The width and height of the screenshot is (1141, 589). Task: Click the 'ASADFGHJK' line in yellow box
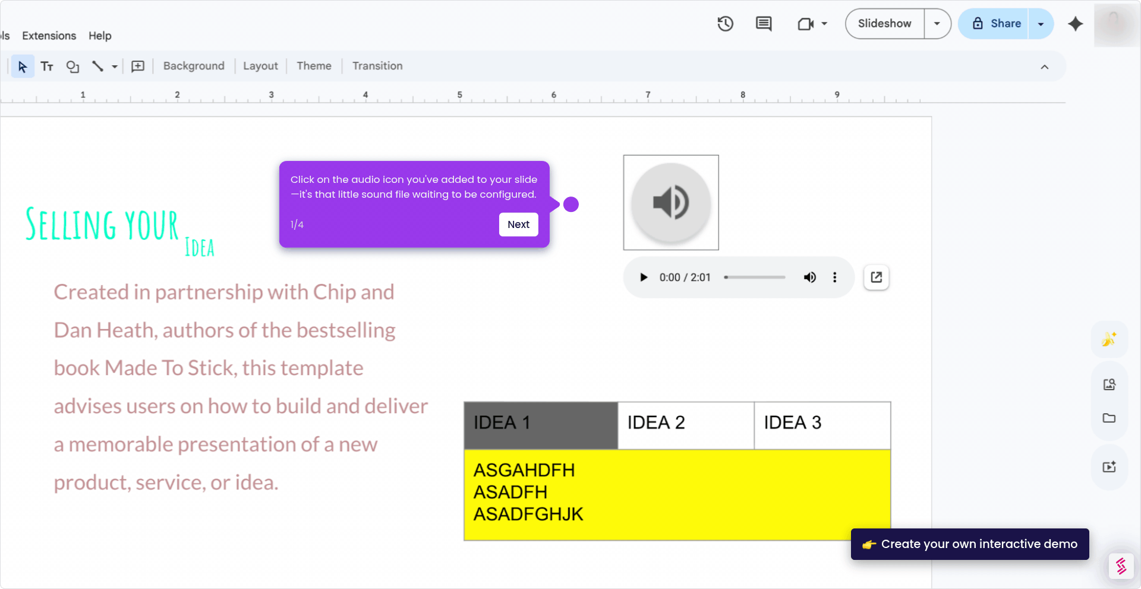(x=528, y=514)
